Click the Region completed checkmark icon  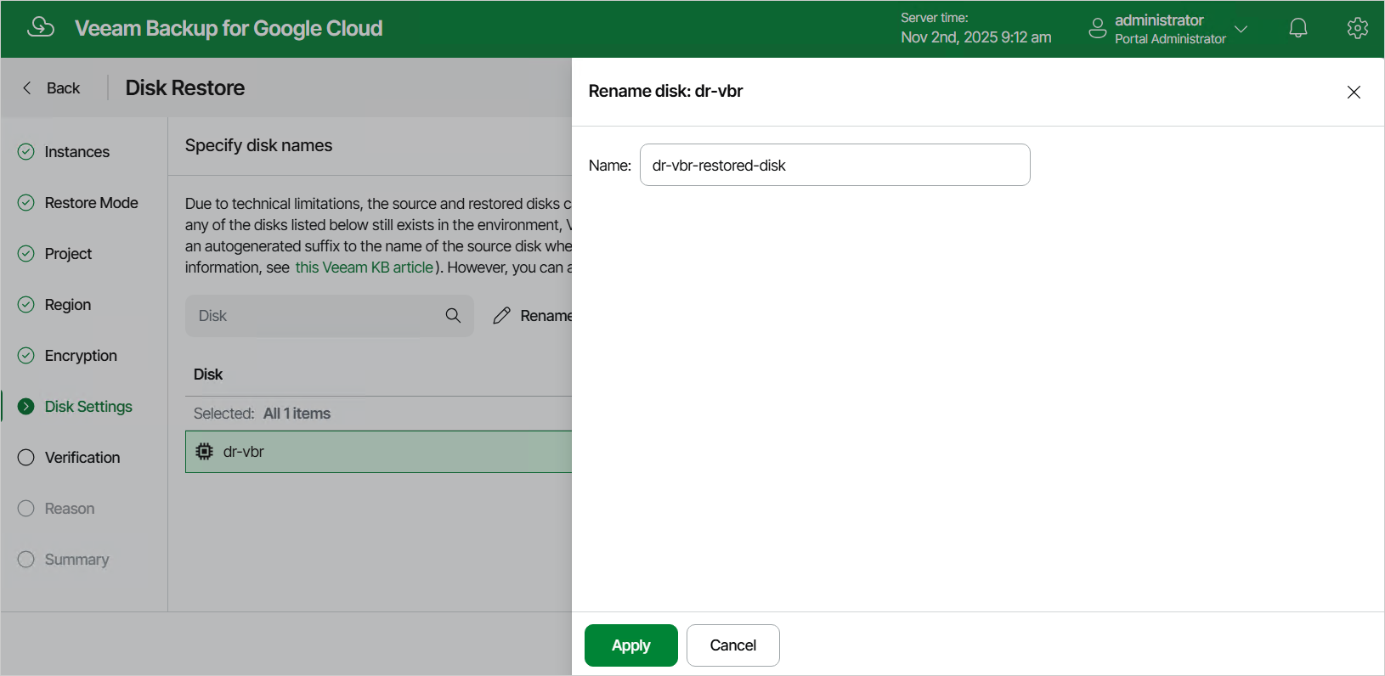[26, 305]
